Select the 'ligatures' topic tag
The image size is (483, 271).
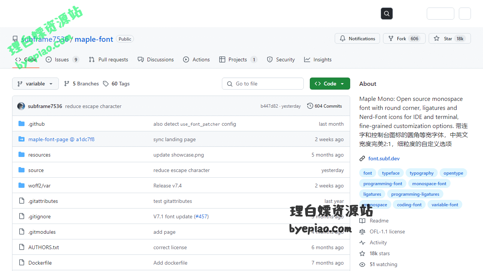[x=372, y=194]
